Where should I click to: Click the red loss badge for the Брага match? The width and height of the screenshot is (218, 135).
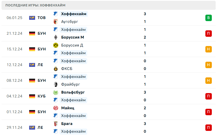point(208,128)
